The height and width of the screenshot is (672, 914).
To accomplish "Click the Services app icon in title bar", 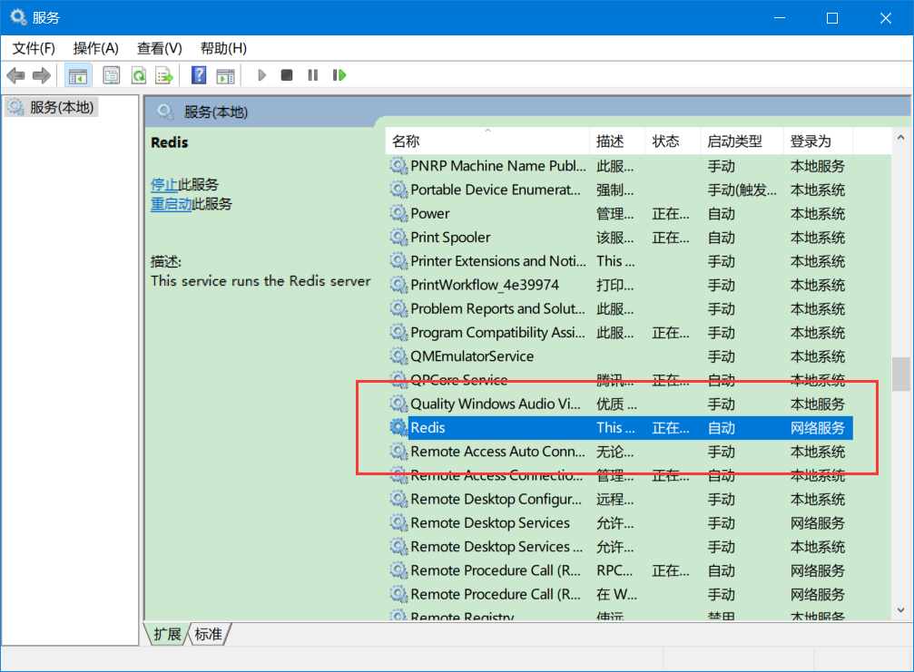I will tap(18, 17).
